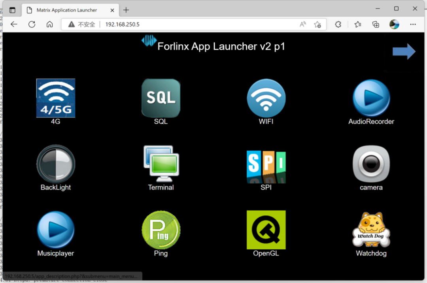This screenshot has height=283, width=427.
Task: Open the read aloud option
Action: coord(303,24)
